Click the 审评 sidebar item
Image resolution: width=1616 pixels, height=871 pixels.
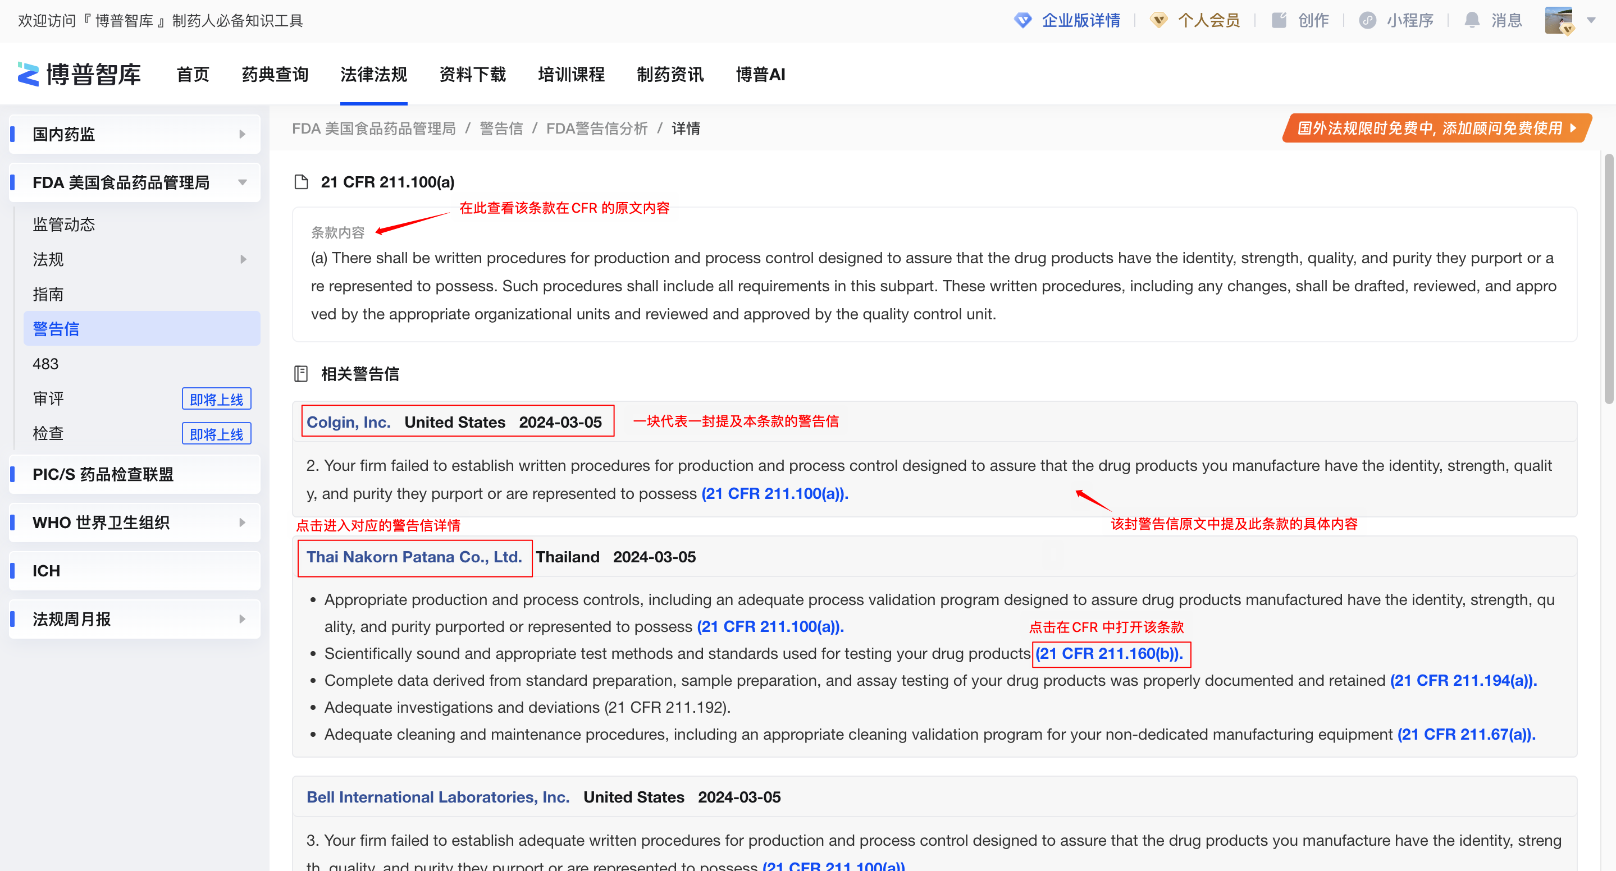pos(48,398)
